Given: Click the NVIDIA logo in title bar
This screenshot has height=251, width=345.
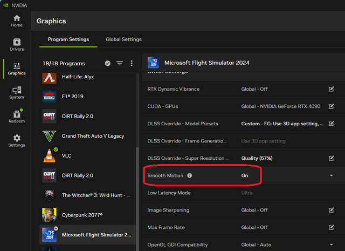Looking at the screenshot, I should tap(6, 5).
